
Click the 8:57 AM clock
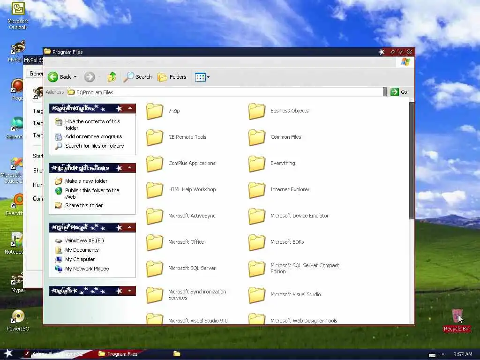point(463,354)
